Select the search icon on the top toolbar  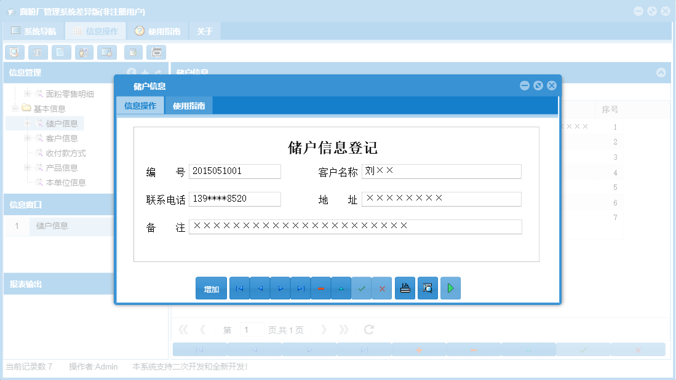click(15, 52)
